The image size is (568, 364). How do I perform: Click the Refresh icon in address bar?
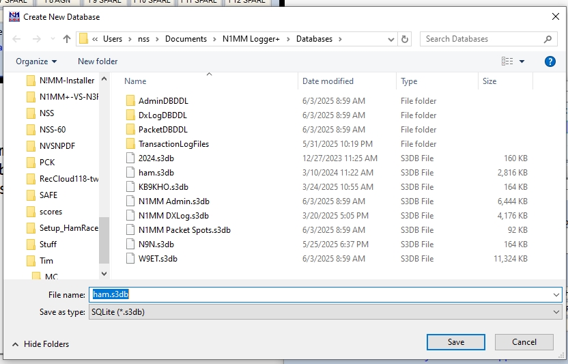coord(405,39)
